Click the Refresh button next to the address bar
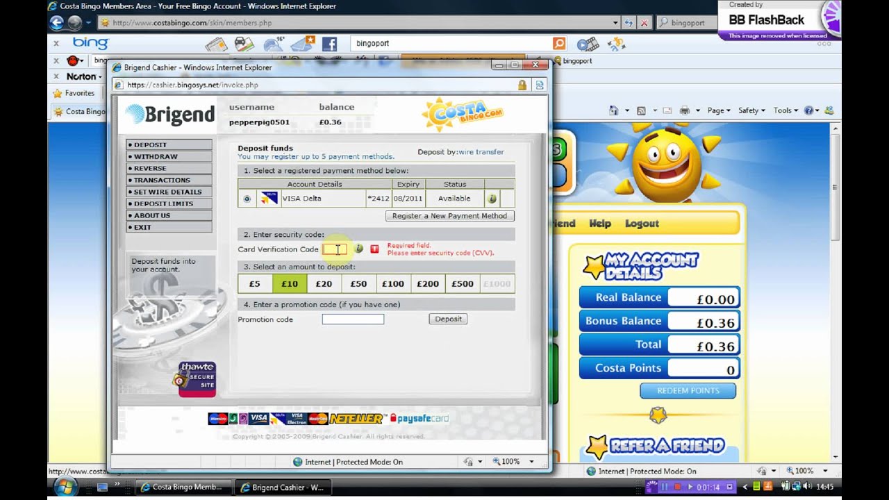The width and height of the screenshot is (889, 500). point(629,22)
